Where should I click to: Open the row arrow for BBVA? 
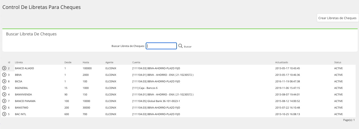(x=4, y=75)
